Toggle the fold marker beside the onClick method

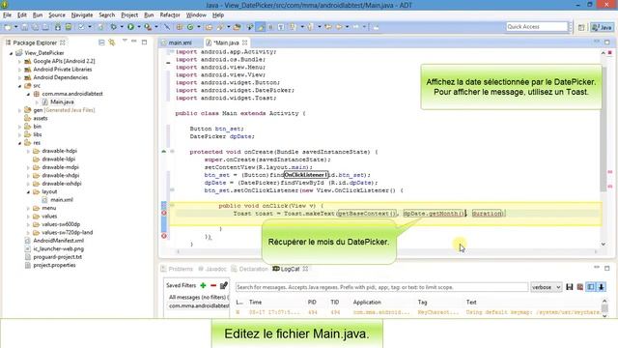point(172,205)
